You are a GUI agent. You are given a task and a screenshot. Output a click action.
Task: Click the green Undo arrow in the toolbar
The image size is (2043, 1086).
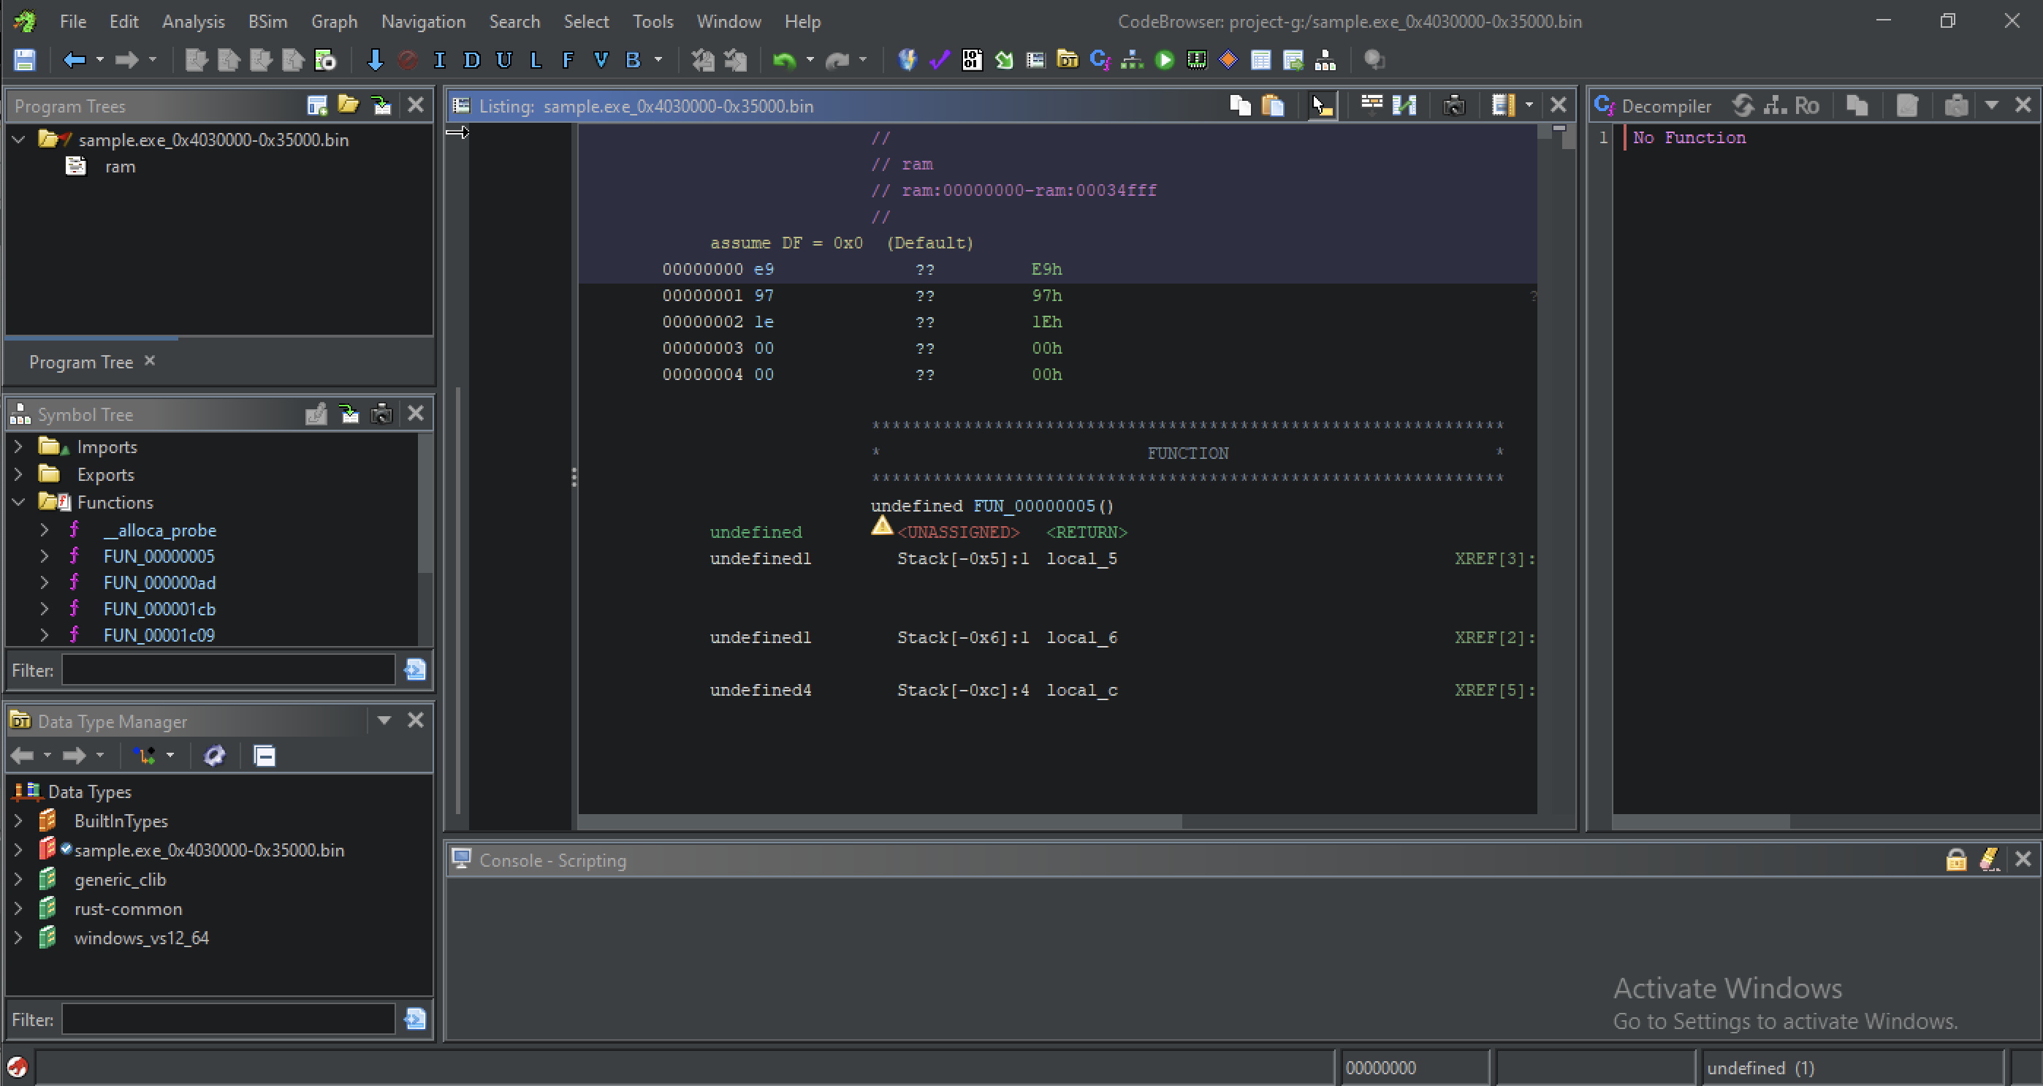click(783, 59)
